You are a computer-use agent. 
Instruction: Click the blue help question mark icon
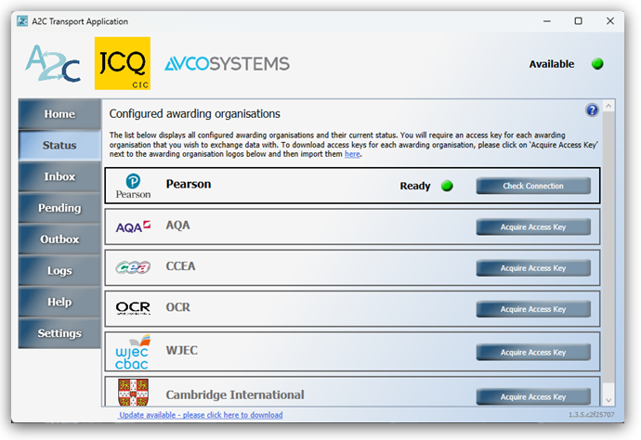click(x=592, y=110)
